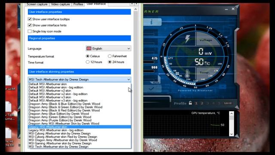Select profile slot 2 in Afterburner

[x=202, y=103]
